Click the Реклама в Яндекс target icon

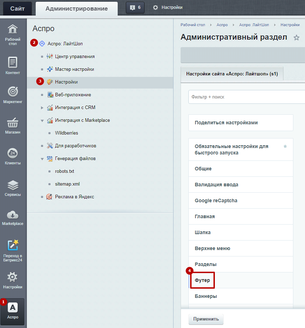(49, 197)
